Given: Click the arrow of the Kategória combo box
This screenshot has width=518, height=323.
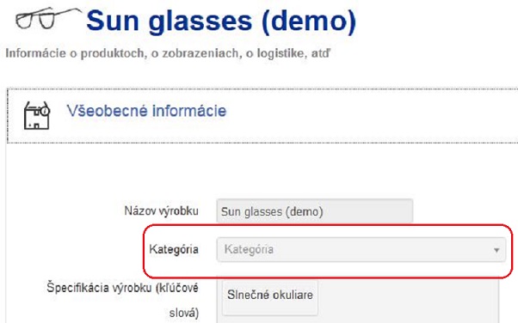Looking at the screenshot, I should (496, 251).
